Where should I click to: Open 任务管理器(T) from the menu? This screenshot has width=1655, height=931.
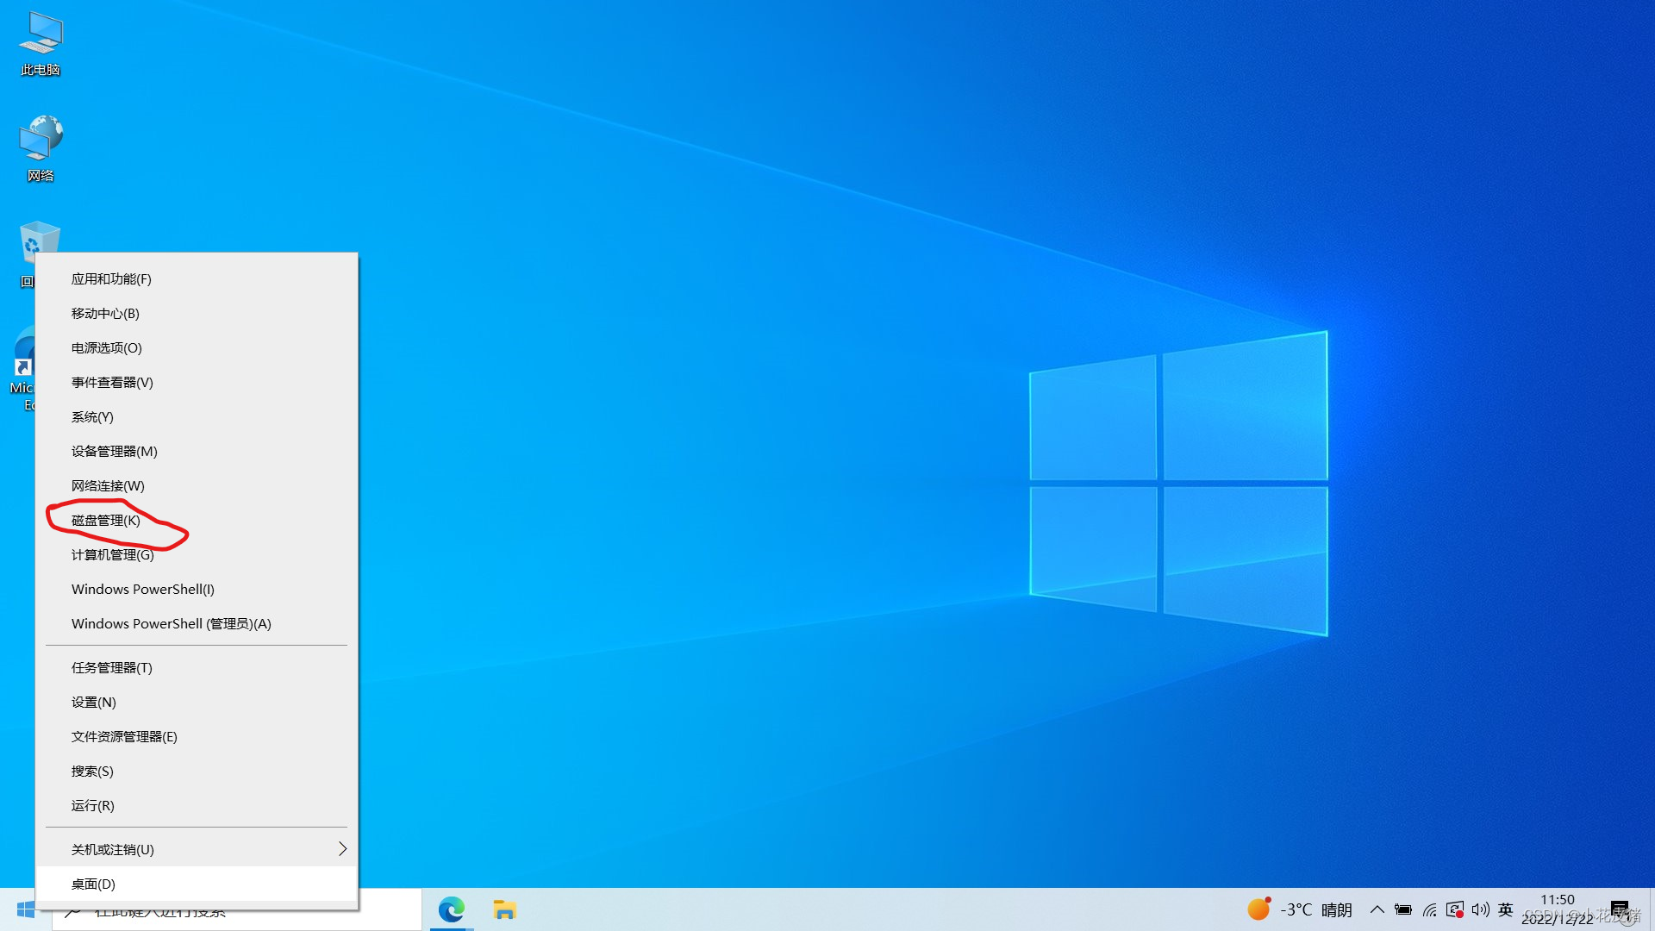[111, 668]
